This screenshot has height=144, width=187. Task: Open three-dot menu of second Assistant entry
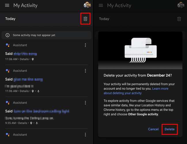click(x=85, y=71)
